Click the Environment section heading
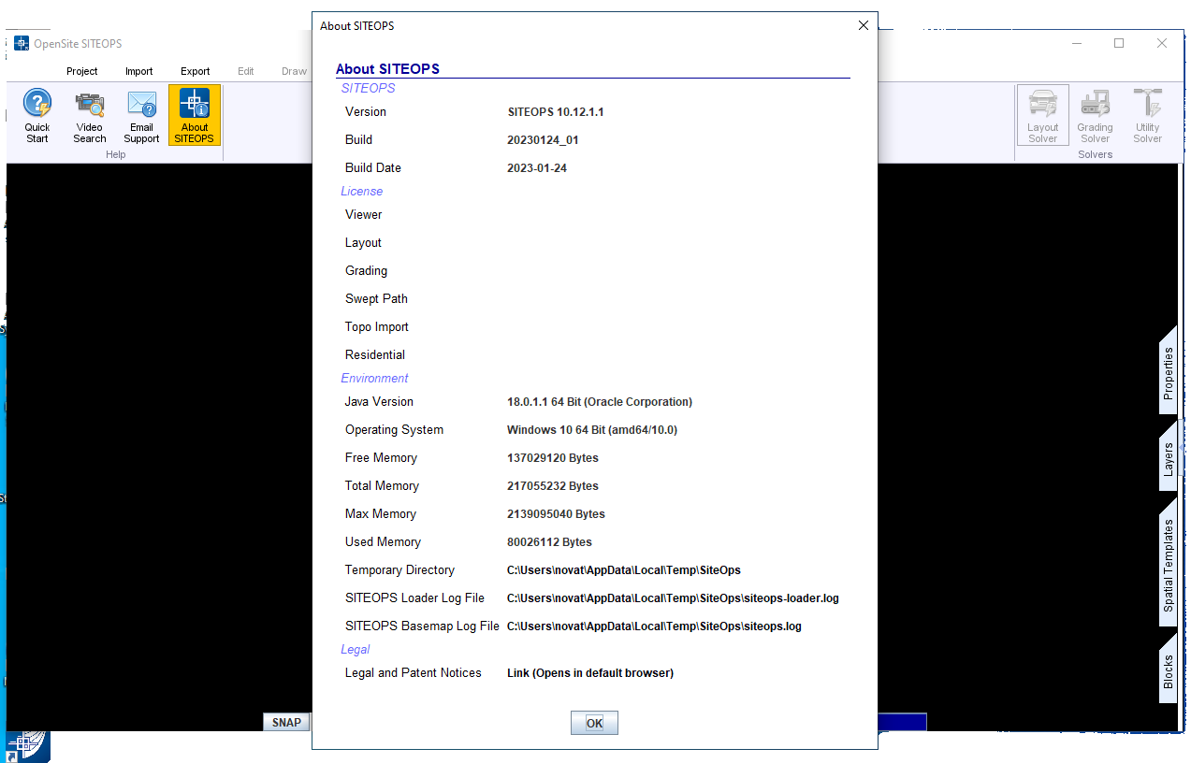The height and width of the screenshot is (763, 1191). pos(374,378)
